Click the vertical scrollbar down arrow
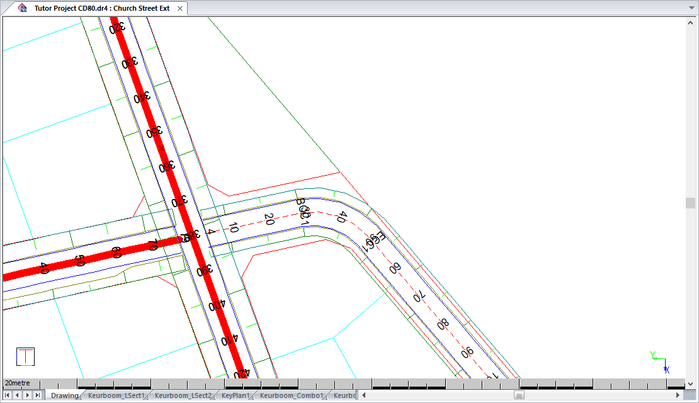The image size is (699, 403). tap(691, 383)
